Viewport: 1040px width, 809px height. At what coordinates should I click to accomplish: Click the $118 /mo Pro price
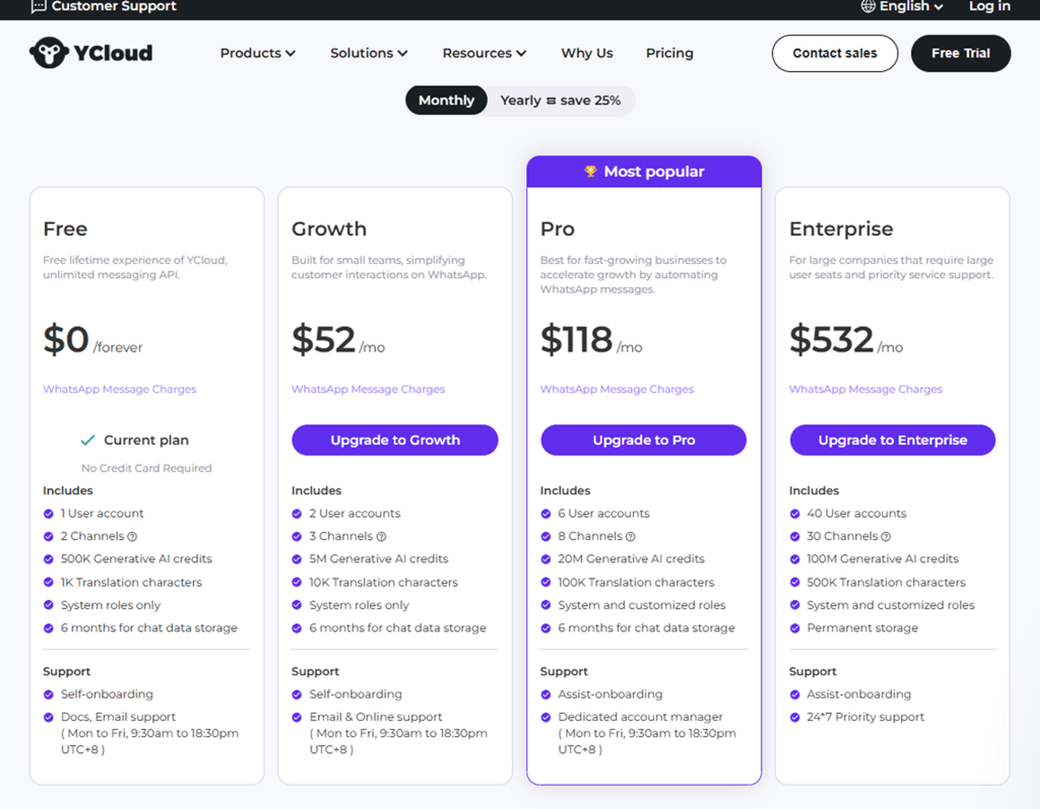tap(591, 340)
